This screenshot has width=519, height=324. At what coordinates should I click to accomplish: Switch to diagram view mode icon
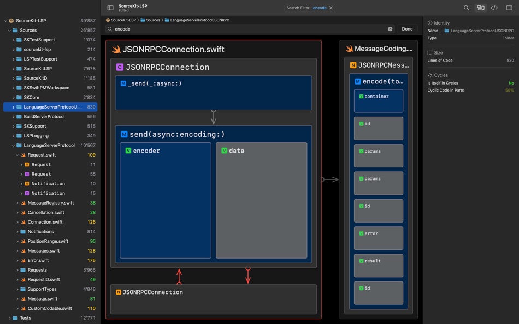(481, 8)
